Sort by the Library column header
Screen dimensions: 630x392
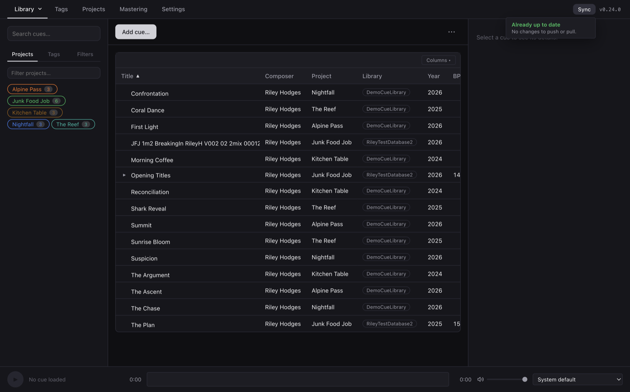[372, 76]
